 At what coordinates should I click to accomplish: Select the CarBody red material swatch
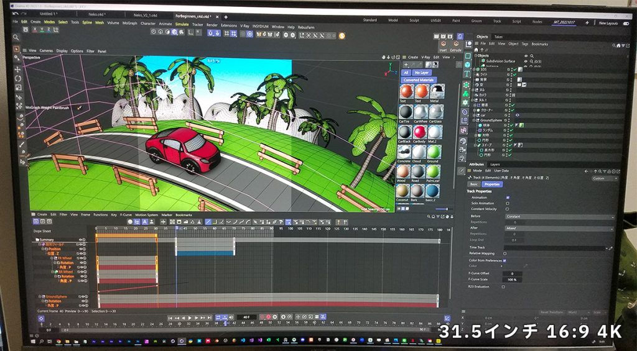click(420, 132)
